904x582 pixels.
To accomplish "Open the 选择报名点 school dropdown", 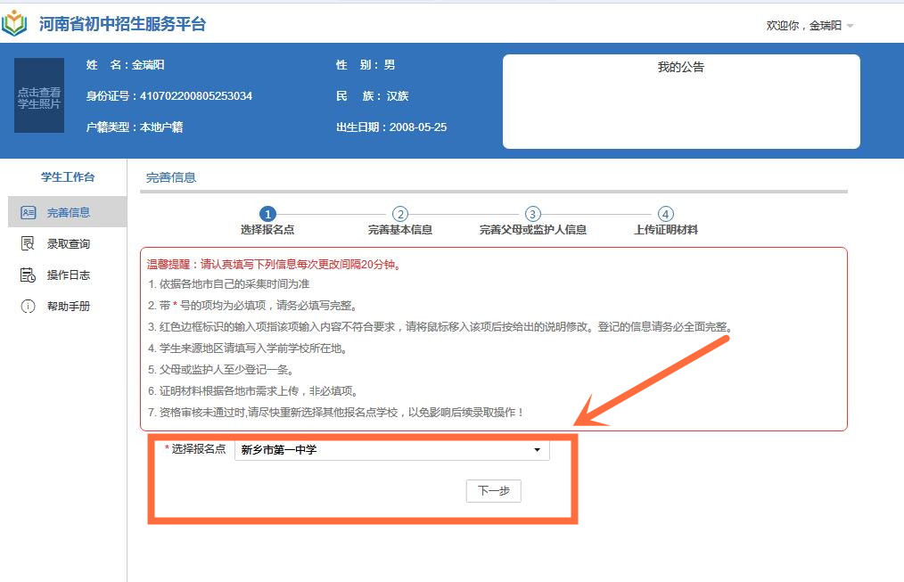I will (x=390, y=450).
